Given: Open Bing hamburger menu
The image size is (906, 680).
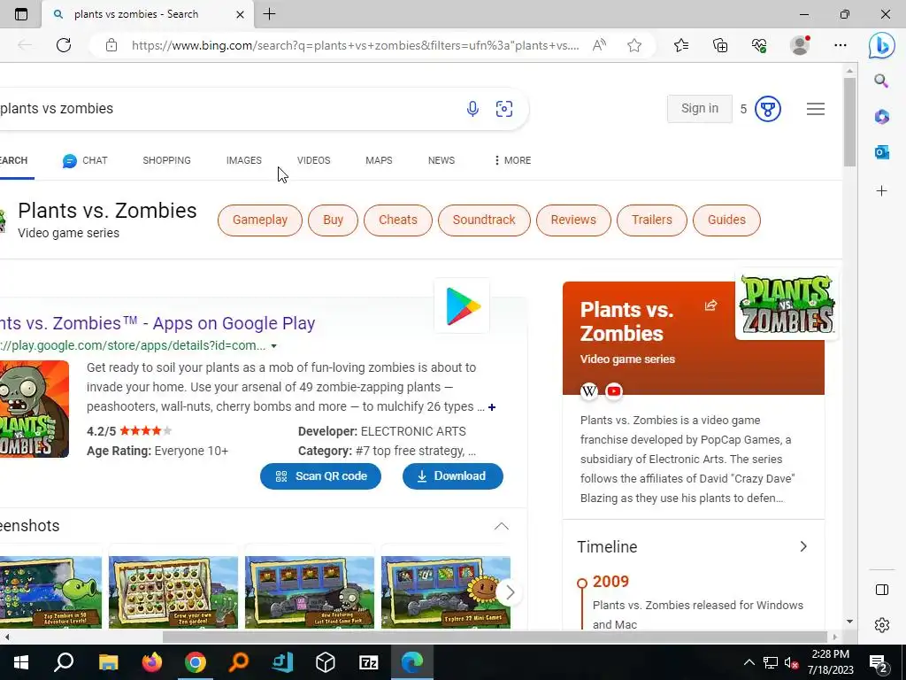Looking at the screenshot, I should (815, 109).
